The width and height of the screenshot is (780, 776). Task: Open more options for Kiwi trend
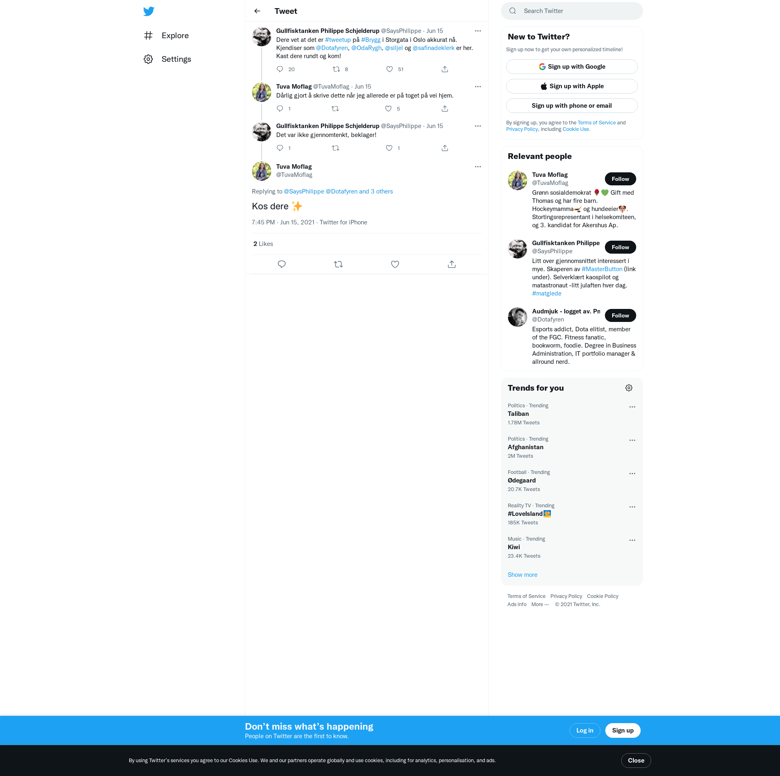(632, 540)
